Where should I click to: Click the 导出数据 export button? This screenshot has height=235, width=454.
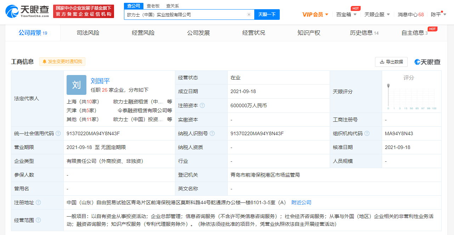coord(391,62)
